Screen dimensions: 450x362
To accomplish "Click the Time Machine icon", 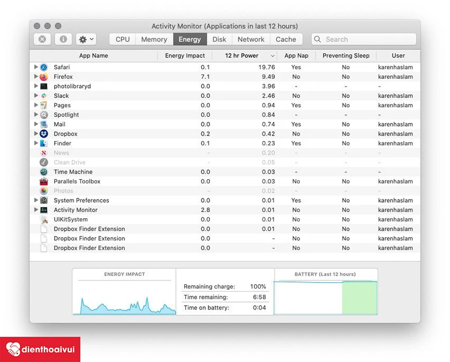I will (x=43, y=172).
